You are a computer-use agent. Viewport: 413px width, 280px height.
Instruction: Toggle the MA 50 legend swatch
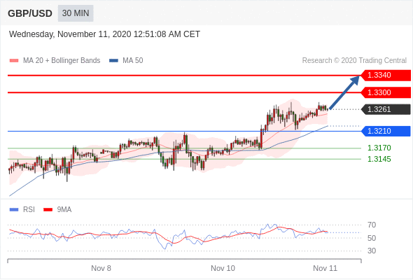coord(113,61)
